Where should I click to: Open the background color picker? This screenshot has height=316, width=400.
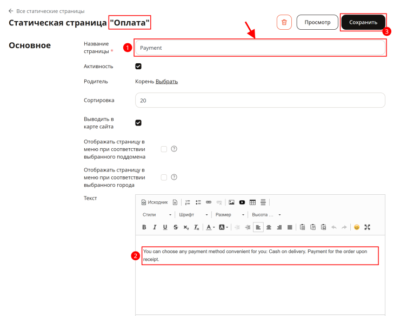pyautogui.click(x=223, y=227)
